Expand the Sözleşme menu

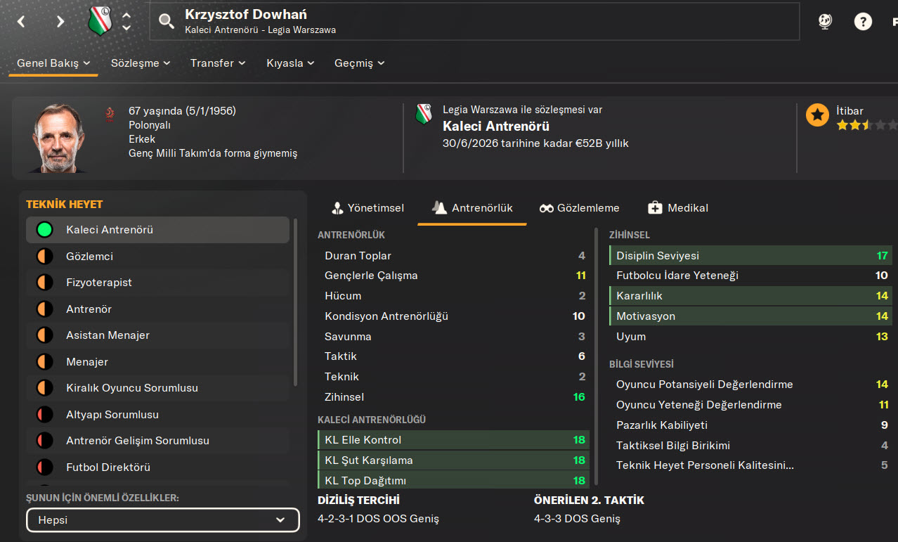tap(141, 63)
